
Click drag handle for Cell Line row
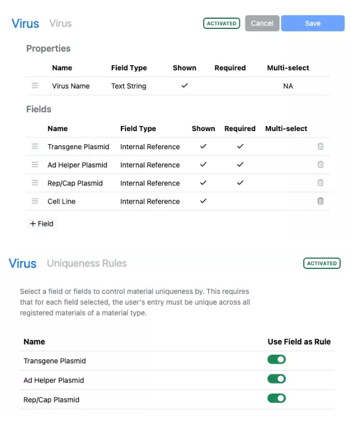tap(35, 201)
